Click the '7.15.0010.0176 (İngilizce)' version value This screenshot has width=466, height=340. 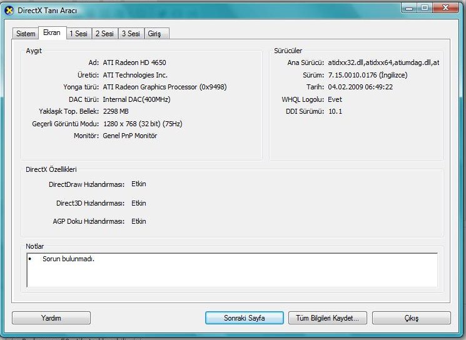(x=368, y=75)
